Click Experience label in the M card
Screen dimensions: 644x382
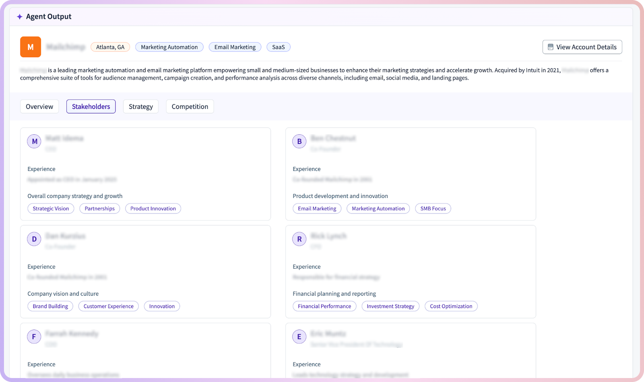pos(41,169)
